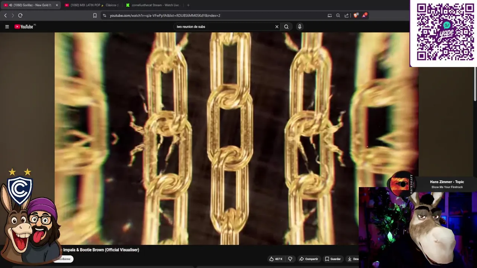Viewport: 477px width, 268px height.
Task: Run the search with the magnifying glass button
Action: [286, 27]
